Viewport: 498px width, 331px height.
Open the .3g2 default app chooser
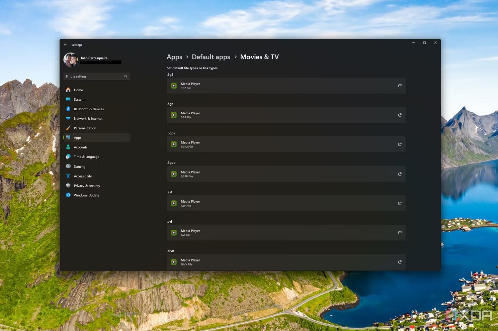[286, 86]
